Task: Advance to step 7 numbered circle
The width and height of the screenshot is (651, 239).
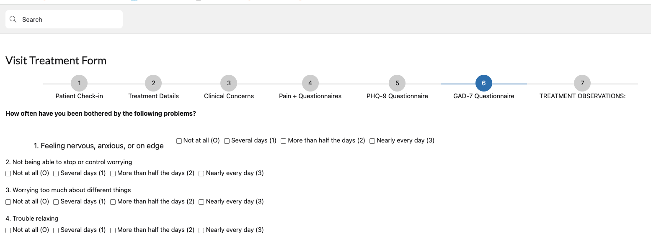Action: [x=582, y=83]
